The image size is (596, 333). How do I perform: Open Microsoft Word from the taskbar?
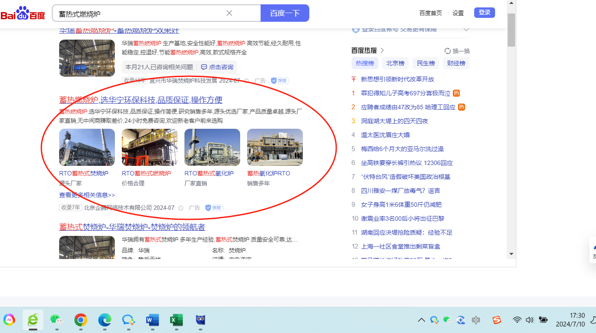(152, 320)
